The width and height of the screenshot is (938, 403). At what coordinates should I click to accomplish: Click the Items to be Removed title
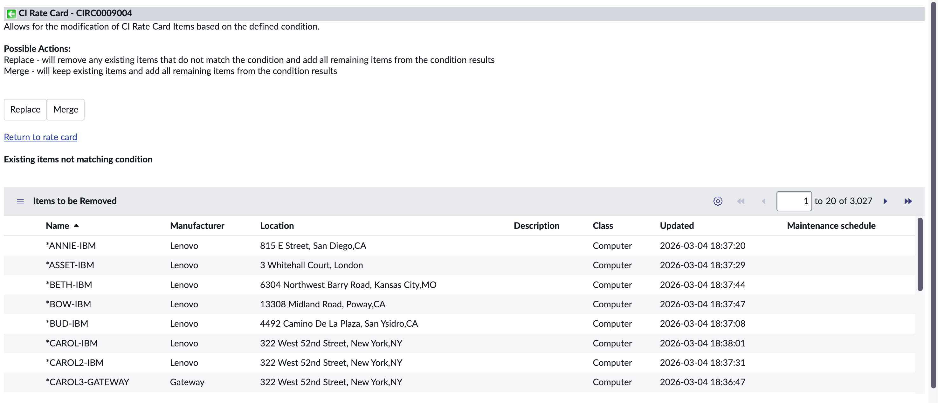75,201
